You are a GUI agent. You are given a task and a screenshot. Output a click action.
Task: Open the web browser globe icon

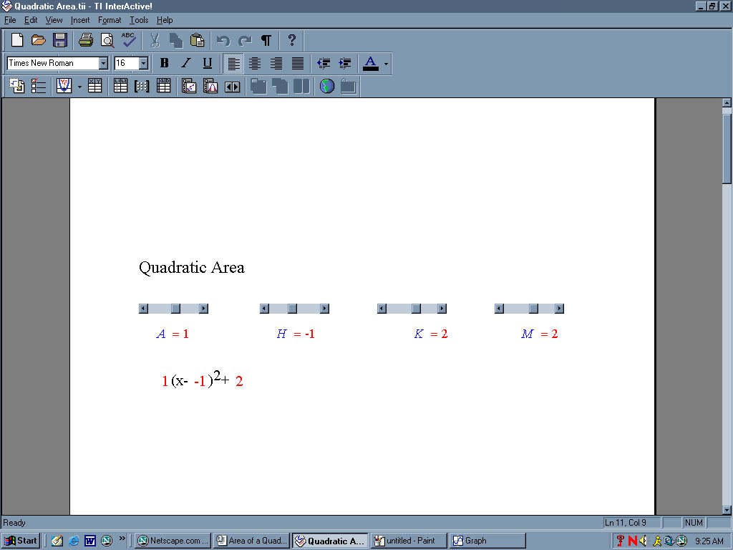click(x=327, y=86)
